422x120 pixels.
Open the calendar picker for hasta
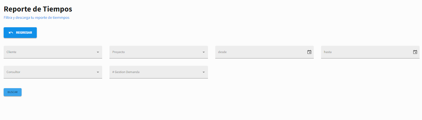(x=415, y=52)
